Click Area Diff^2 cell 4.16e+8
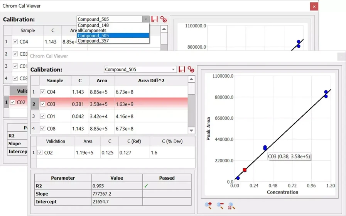The height and width of the screenshot is (216, 346). click(151, 116)
